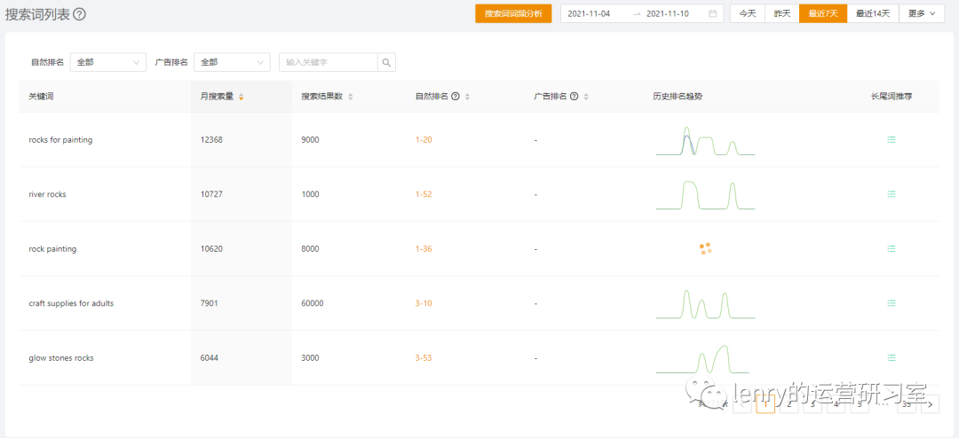The width and height of the screenshot is (959, 438).
Task: Click monthly search volume 12368
Action: [211, 140]
